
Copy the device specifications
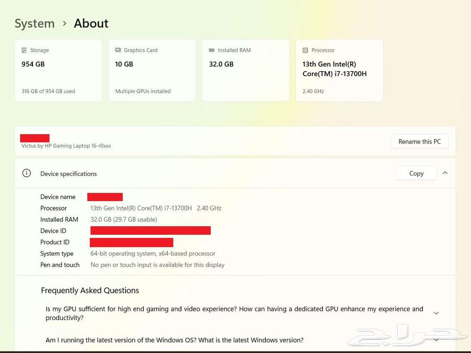pos(416,173)
